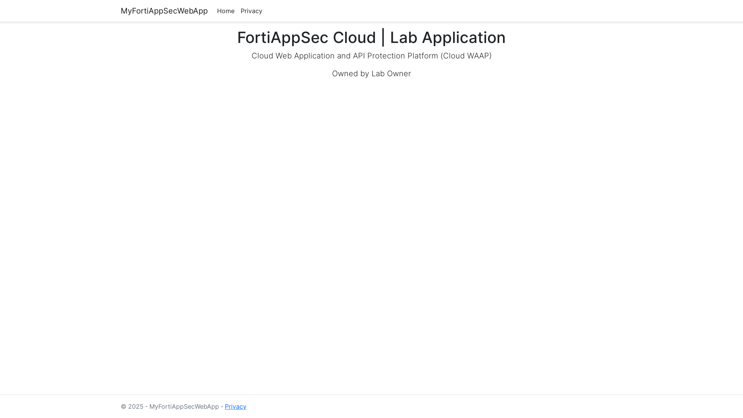743x418 pixels.
Task: Click the 'Lab Application' part of the heading
Action: [x=447, y=38]
